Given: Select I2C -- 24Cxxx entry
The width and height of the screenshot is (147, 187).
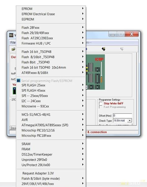Looking at the screenshot, I should click(51, 101).
